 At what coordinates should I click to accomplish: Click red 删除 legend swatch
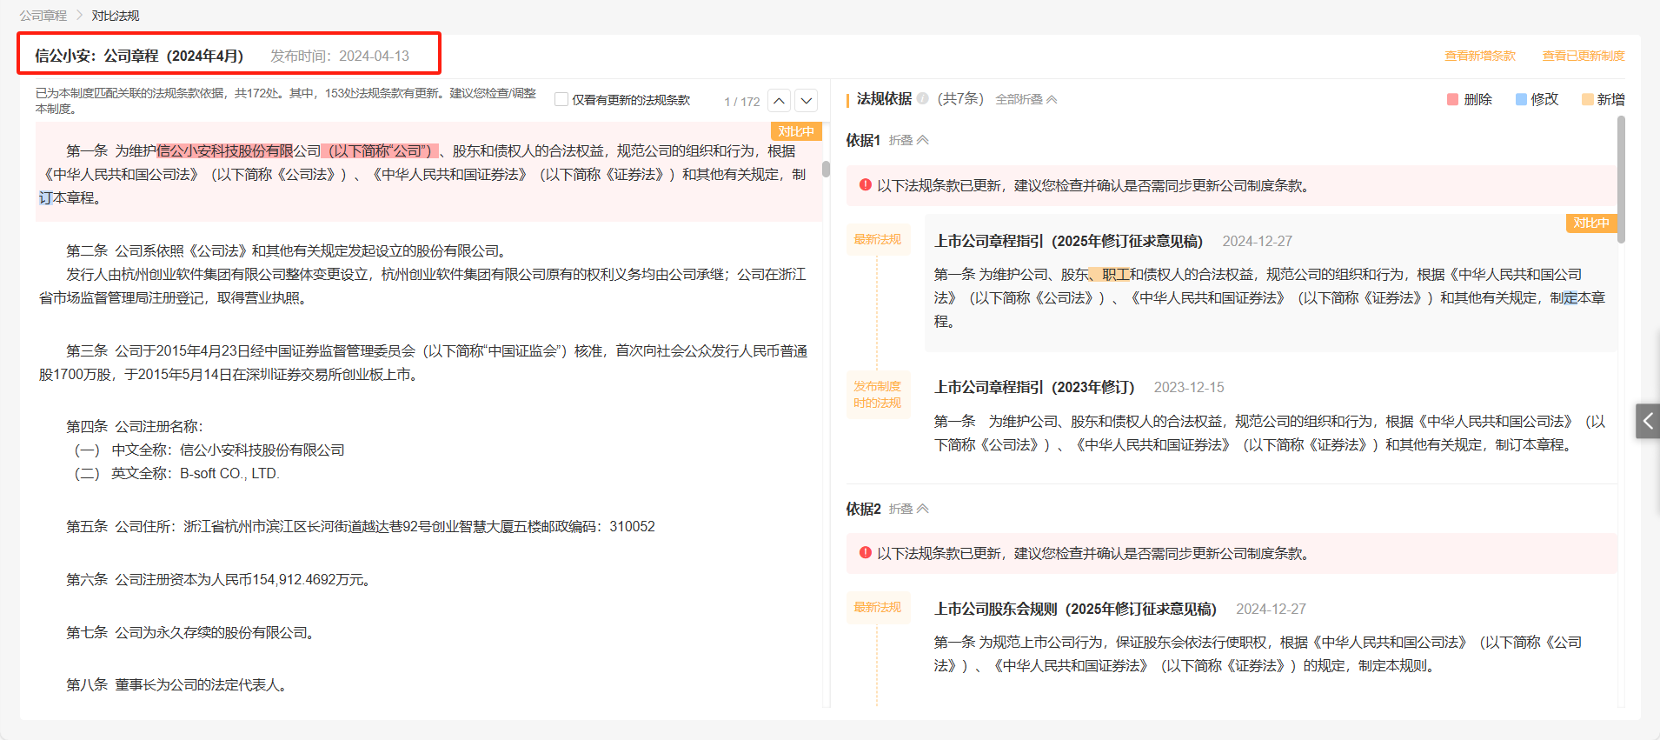[1452, 99]
